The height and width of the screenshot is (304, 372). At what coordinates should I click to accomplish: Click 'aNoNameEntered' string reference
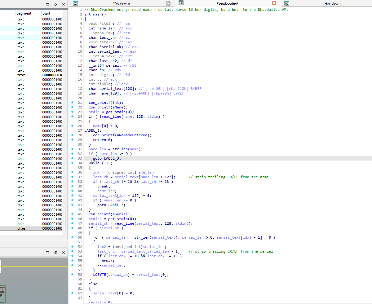(132, 135)
